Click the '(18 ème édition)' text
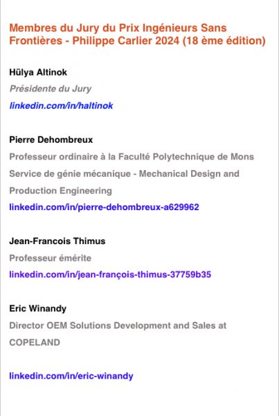The image size is (279, 416). point(224,41)
